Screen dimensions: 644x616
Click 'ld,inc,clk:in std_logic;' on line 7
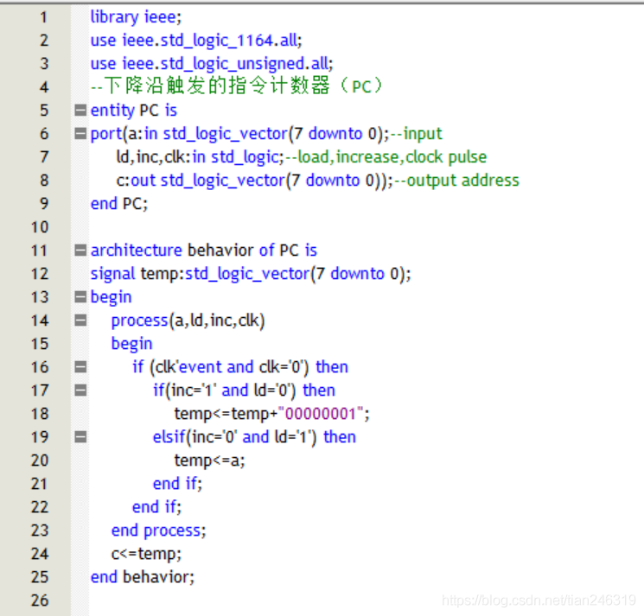coord(201,157)
